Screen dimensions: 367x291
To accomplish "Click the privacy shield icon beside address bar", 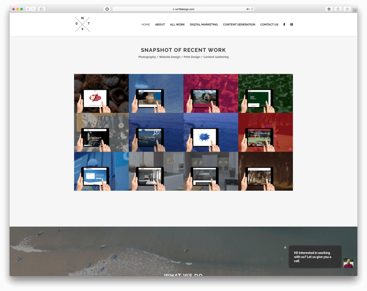I will [107, 9].
